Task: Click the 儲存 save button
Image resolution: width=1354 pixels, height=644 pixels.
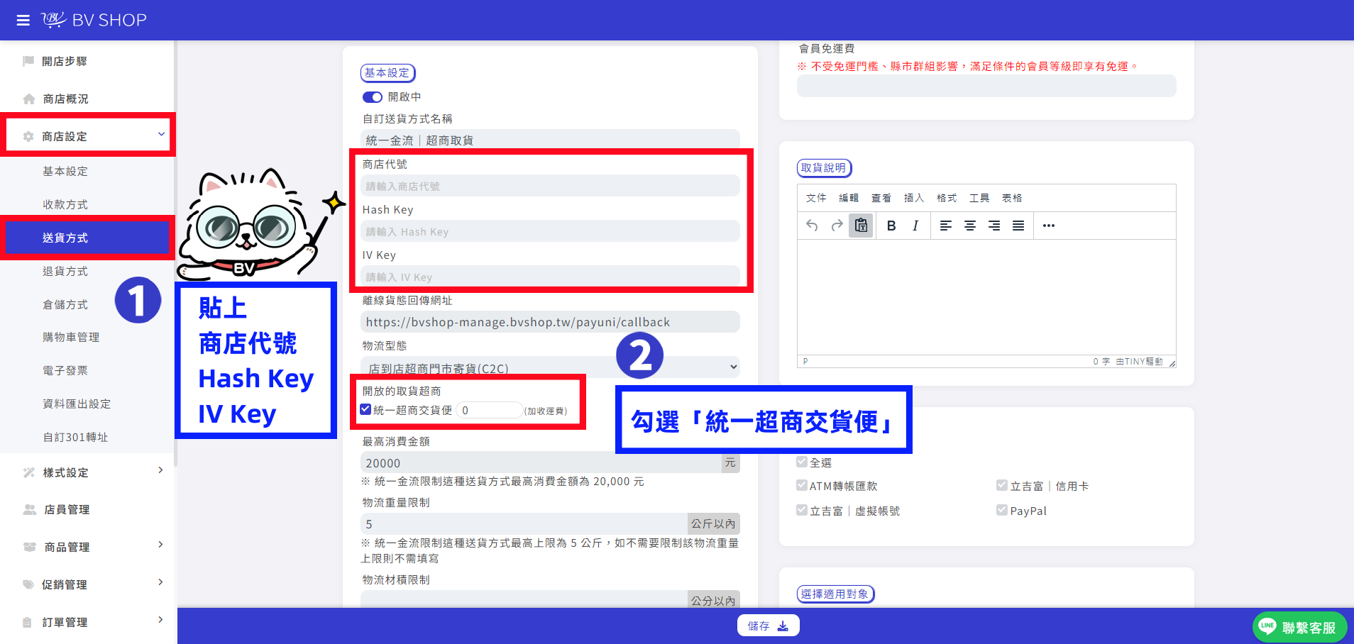Action: (768, 626)
